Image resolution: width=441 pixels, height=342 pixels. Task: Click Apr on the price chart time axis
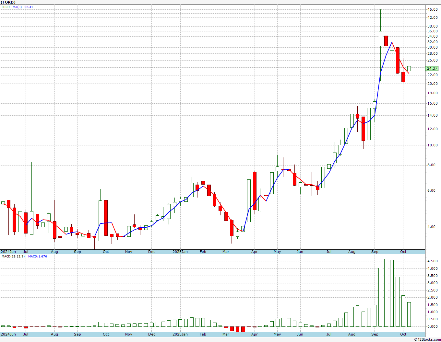pyautogui.click(x=255, y=252)
